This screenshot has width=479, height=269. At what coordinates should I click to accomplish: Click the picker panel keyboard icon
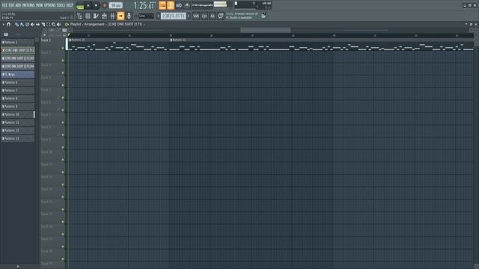click(x=6, y=34)
